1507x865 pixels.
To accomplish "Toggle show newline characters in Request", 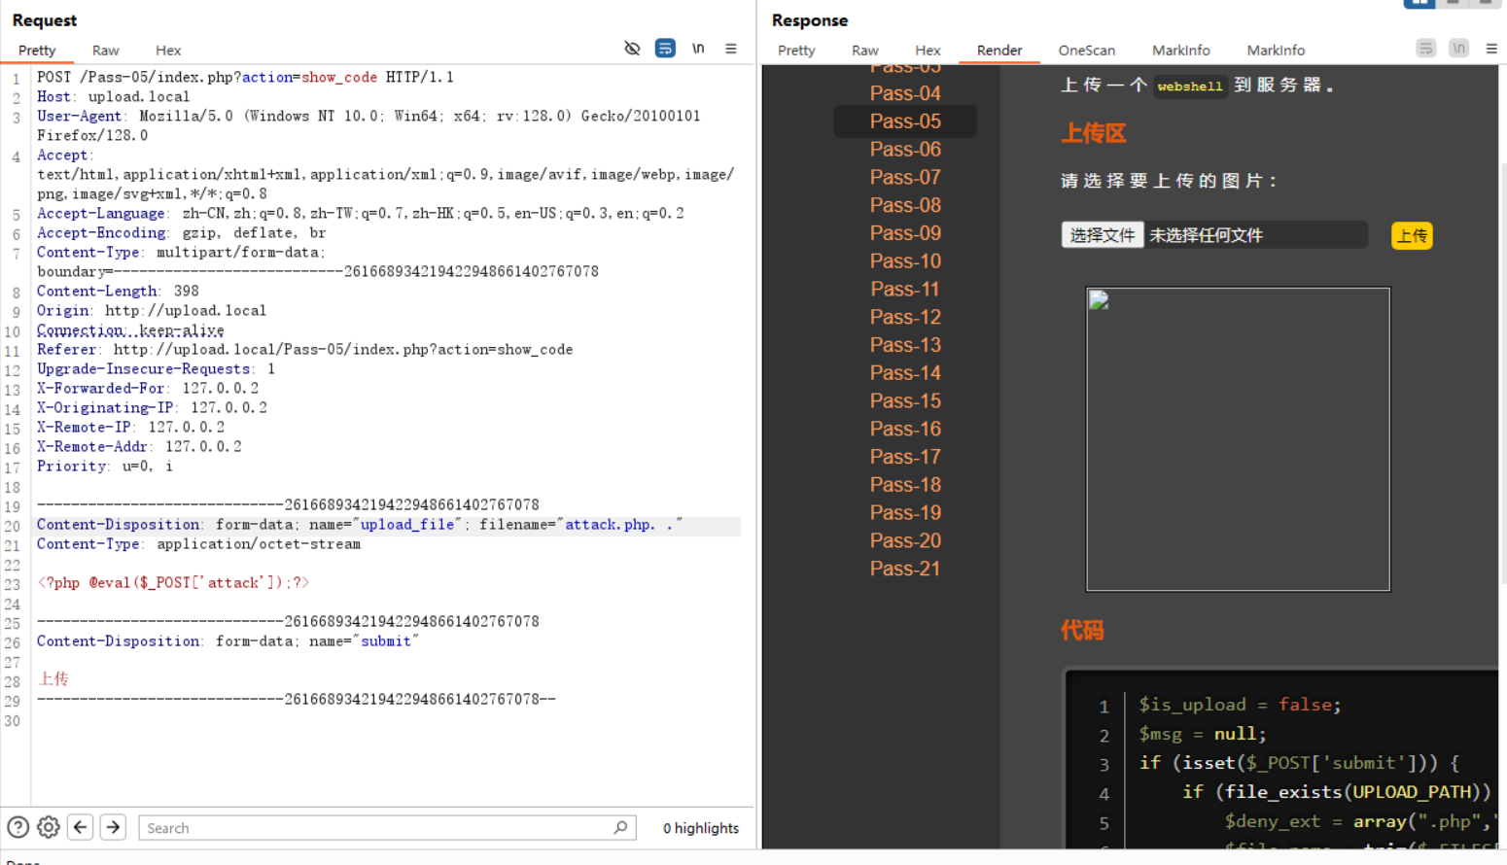I will coord(698,49).
